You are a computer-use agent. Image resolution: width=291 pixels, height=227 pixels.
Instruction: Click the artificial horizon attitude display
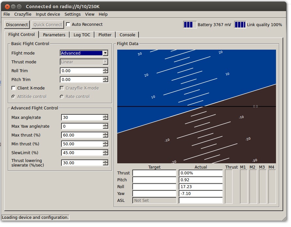click(197, 106)
